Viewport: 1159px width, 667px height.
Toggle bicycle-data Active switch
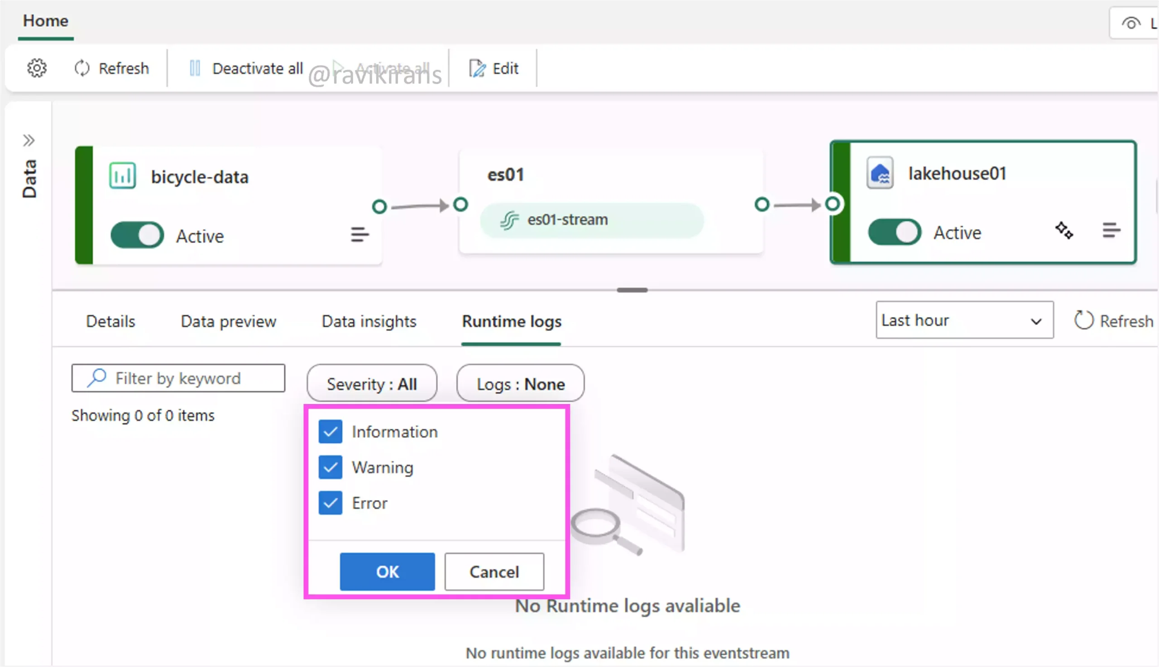(137, 235)
